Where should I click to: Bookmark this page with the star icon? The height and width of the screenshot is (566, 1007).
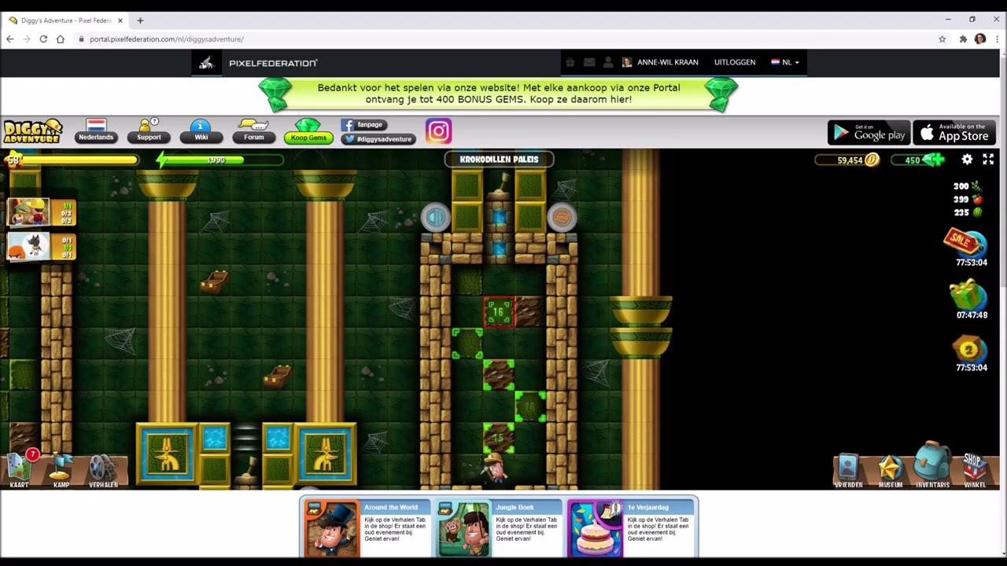[x=942, y=39]
